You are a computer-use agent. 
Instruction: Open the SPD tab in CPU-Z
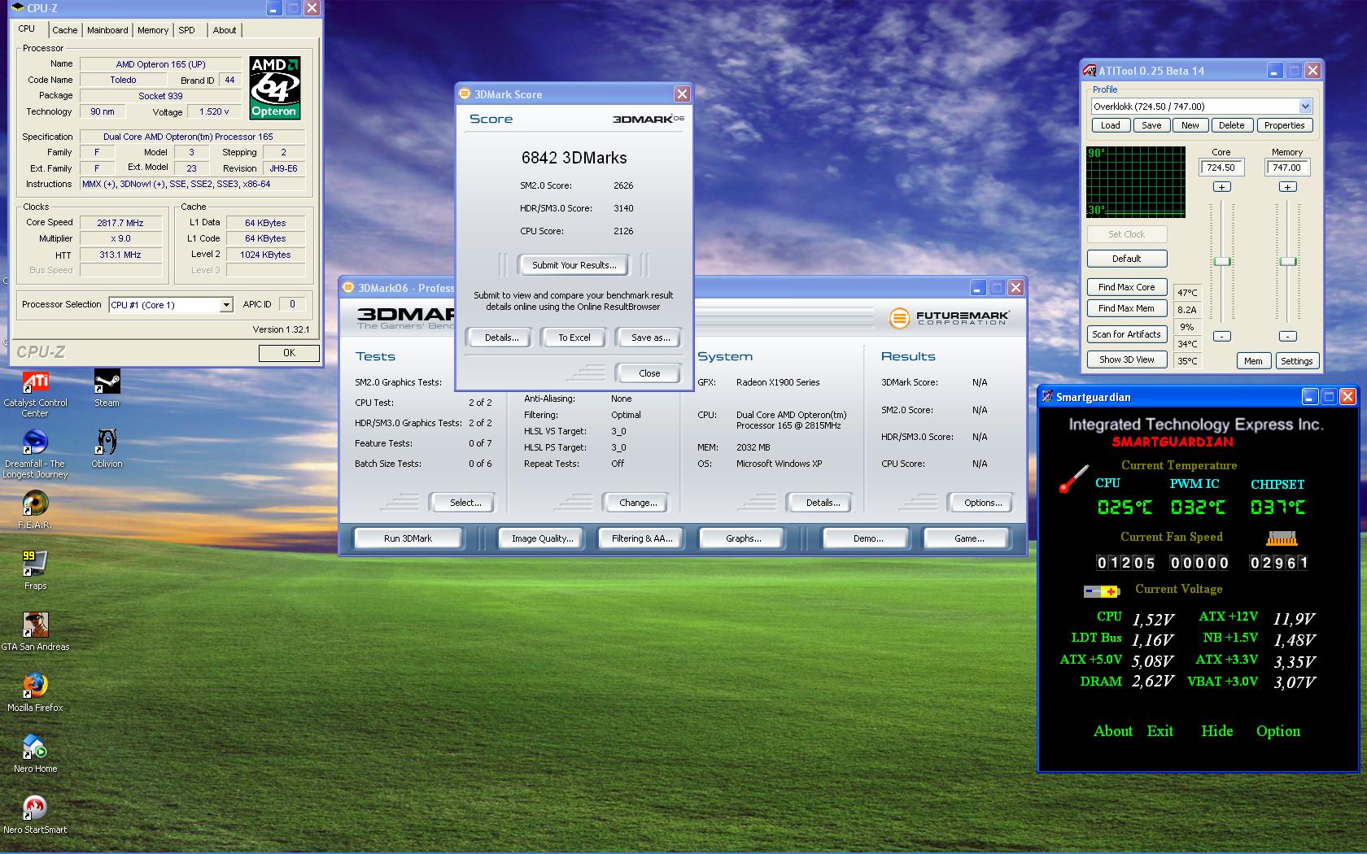(187, 30)
